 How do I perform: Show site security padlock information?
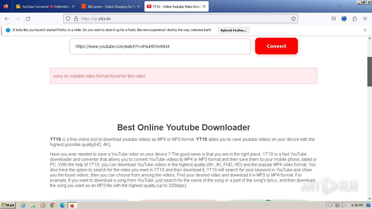(76, 19)
